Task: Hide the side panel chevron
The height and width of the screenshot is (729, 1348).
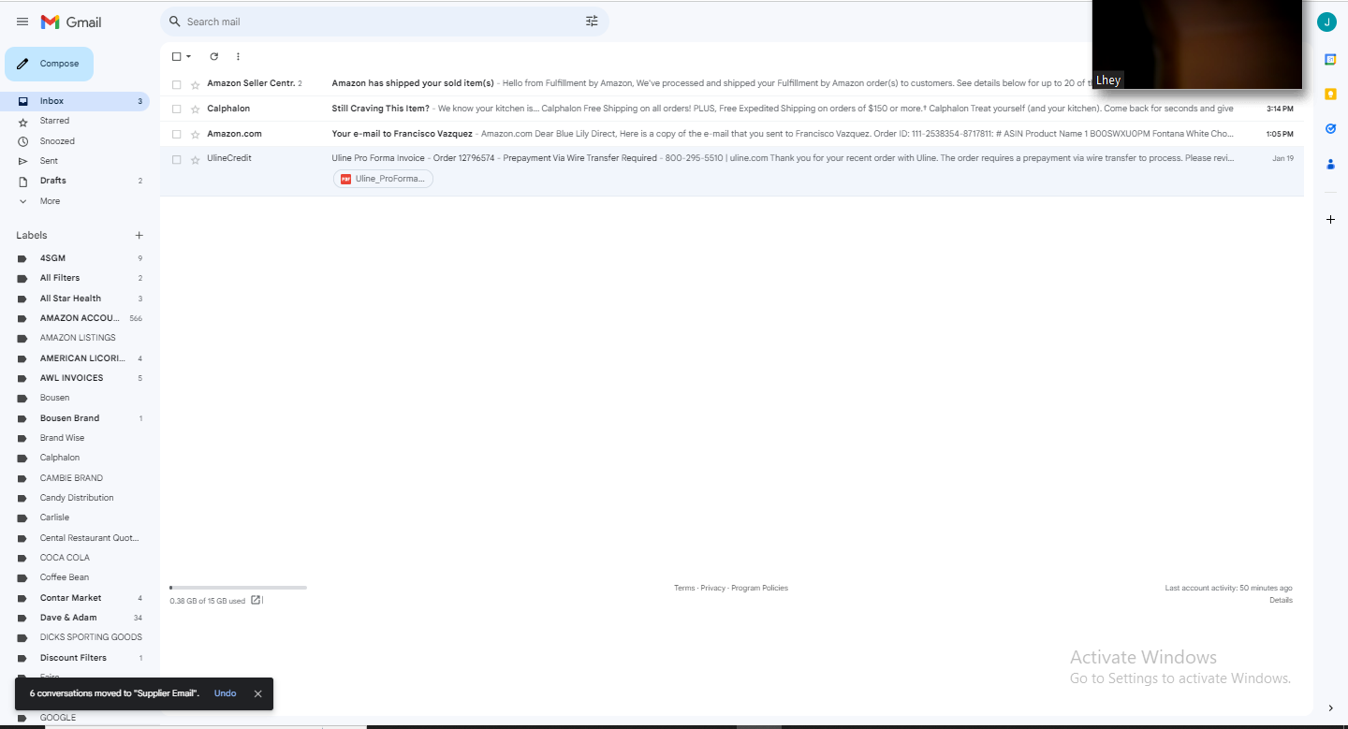Action: click(1330, 707)
